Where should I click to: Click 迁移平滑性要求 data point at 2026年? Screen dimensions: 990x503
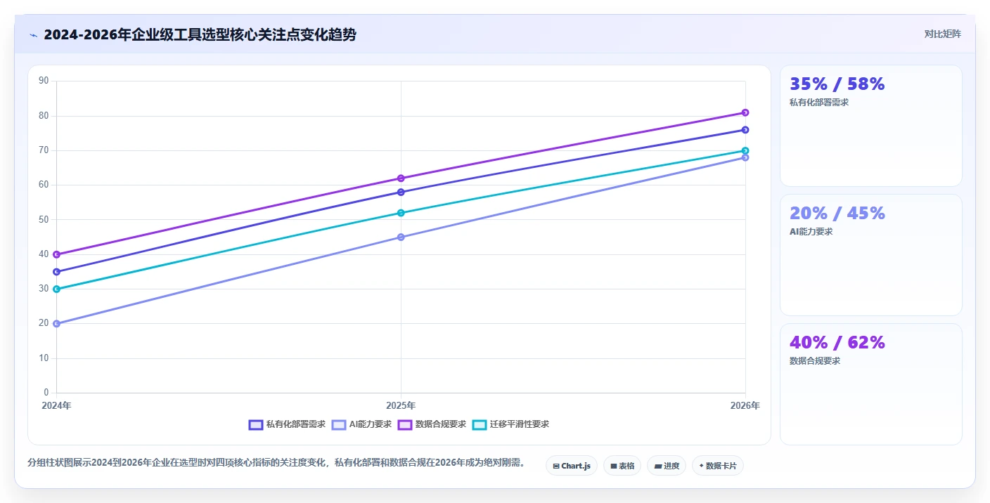tap(745, 150)
